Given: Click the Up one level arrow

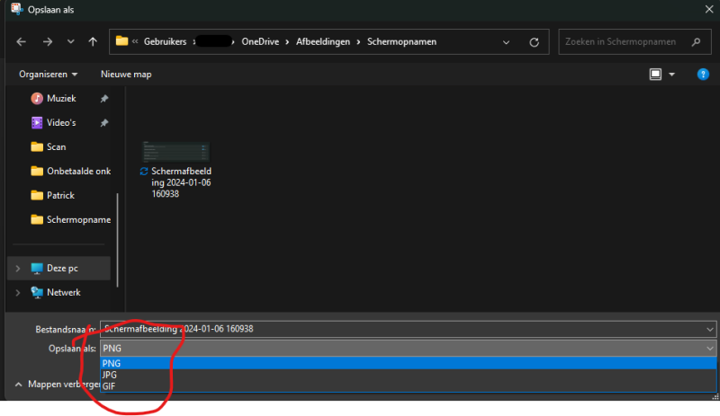Looking at the screenshot, I should point(93,41).
